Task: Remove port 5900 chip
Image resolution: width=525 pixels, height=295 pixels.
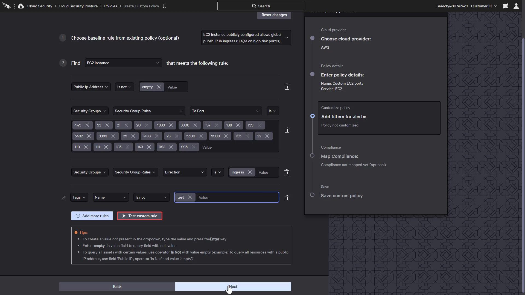Action: tap(226, 136)
